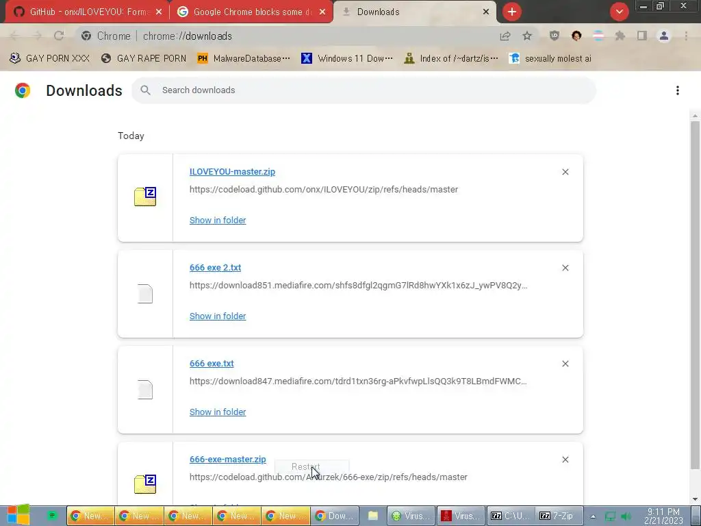Open the Index of /~dartz/is… bookmark
This screenshot has height=526, width=701.
pyautogui.click(x=450, y=59)
